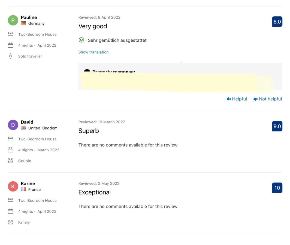The image size is (290, 245).
Task: Click Pauline's green avatar circle
Action: (13, 20)
